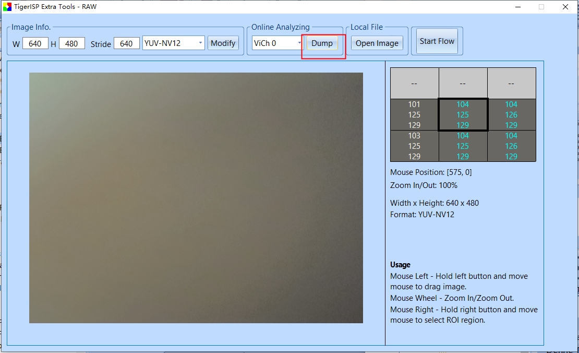Expand the ViCh 0 channel dropdown
The height and width of the screenshot is (353, 579).
(x=277, y=43)
